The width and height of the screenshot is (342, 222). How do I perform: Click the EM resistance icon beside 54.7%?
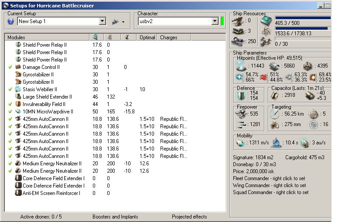coord(240,77)
